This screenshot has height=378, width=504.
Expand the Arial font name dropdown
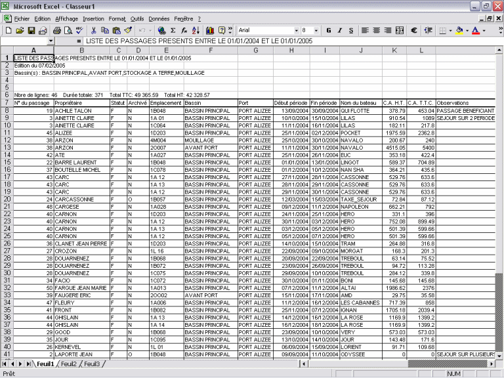pos(297,31)
